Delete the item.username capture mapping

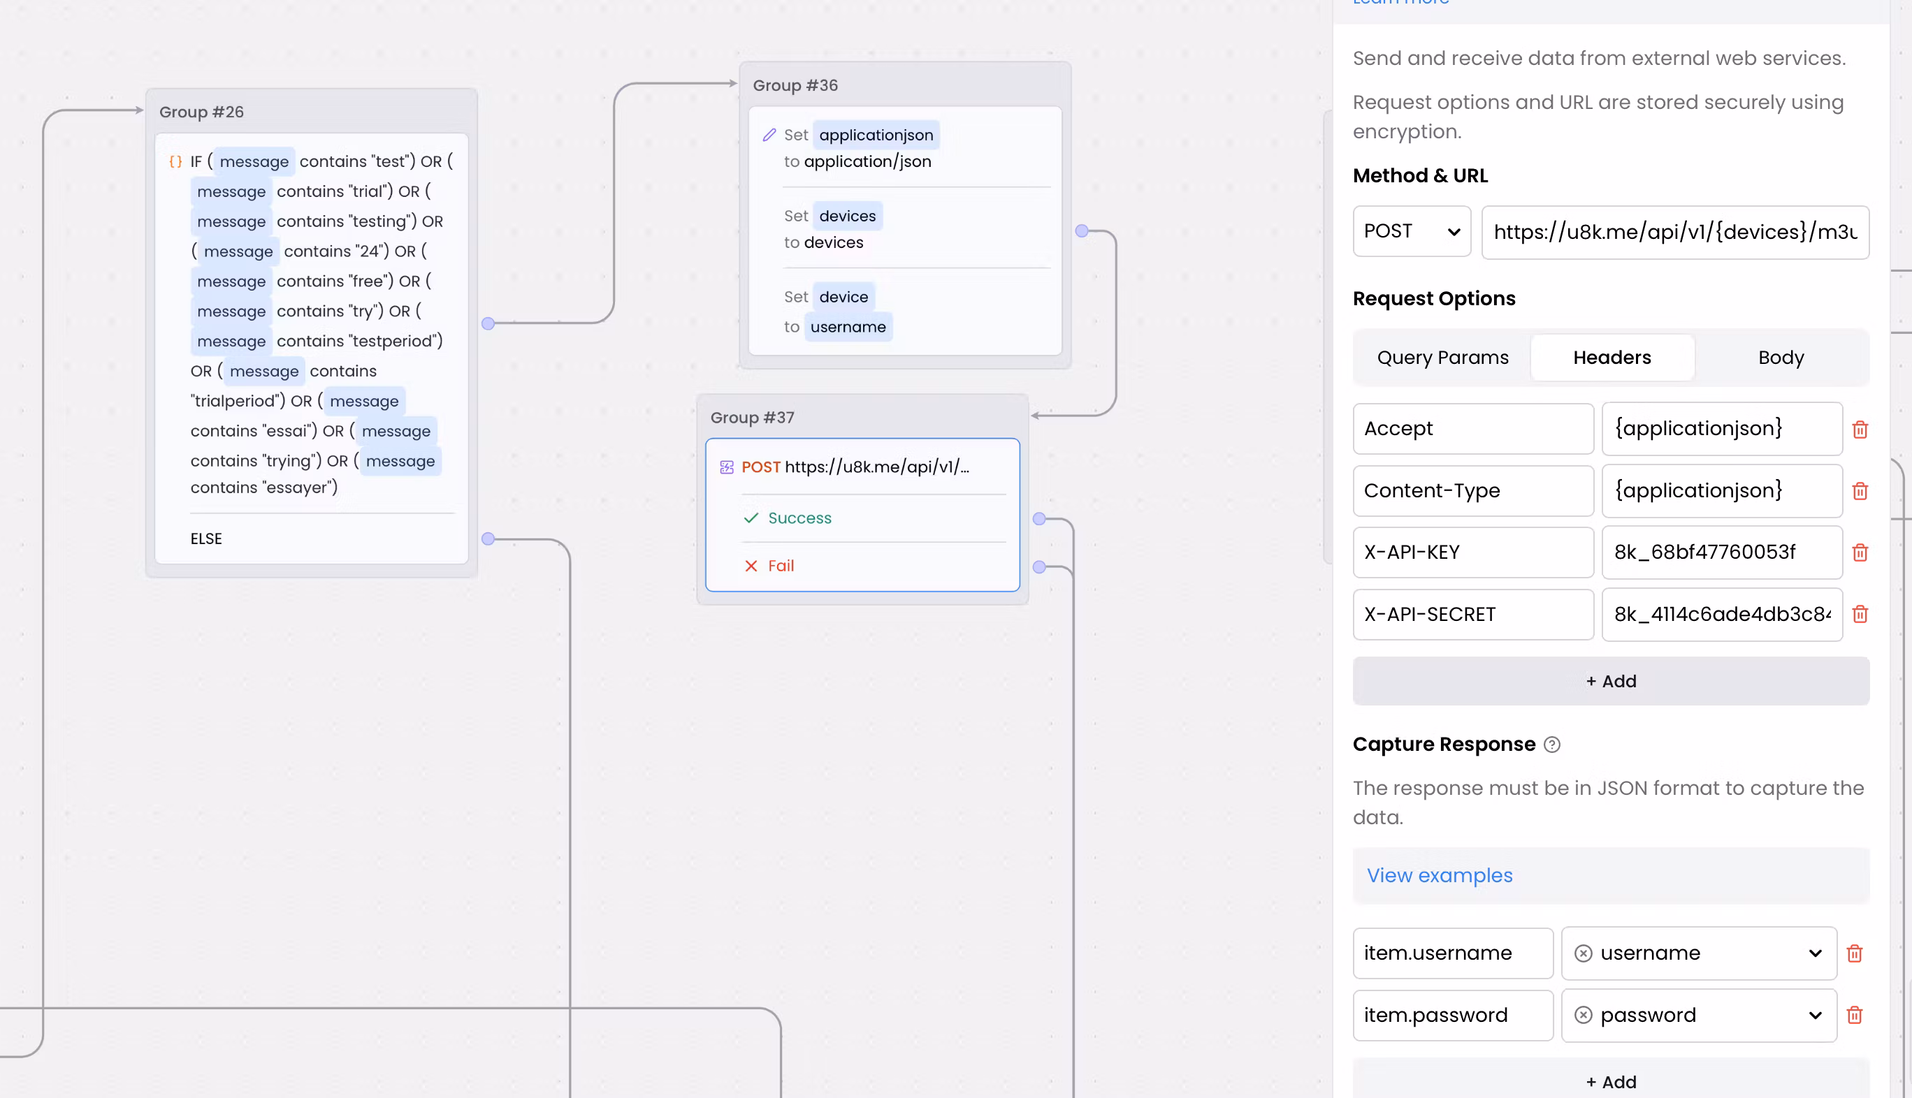[x=1855, y=953]
